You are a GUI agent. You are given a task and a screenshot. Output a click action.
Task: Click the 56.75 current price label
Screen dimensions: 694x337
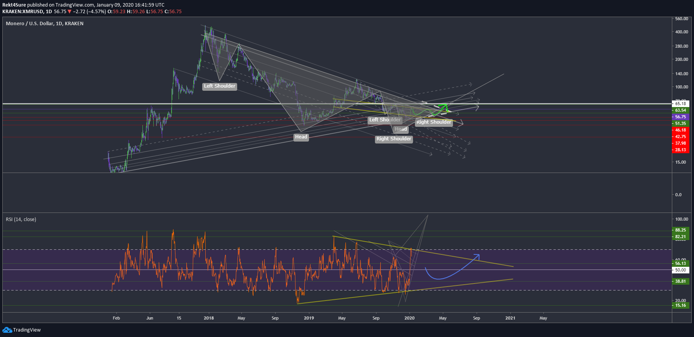click(x=680, y=117)
